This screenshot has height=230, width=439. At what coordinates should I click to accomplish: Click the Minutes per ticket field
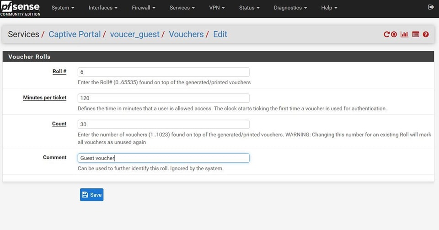pyautogui.click(x=164, y=98)
